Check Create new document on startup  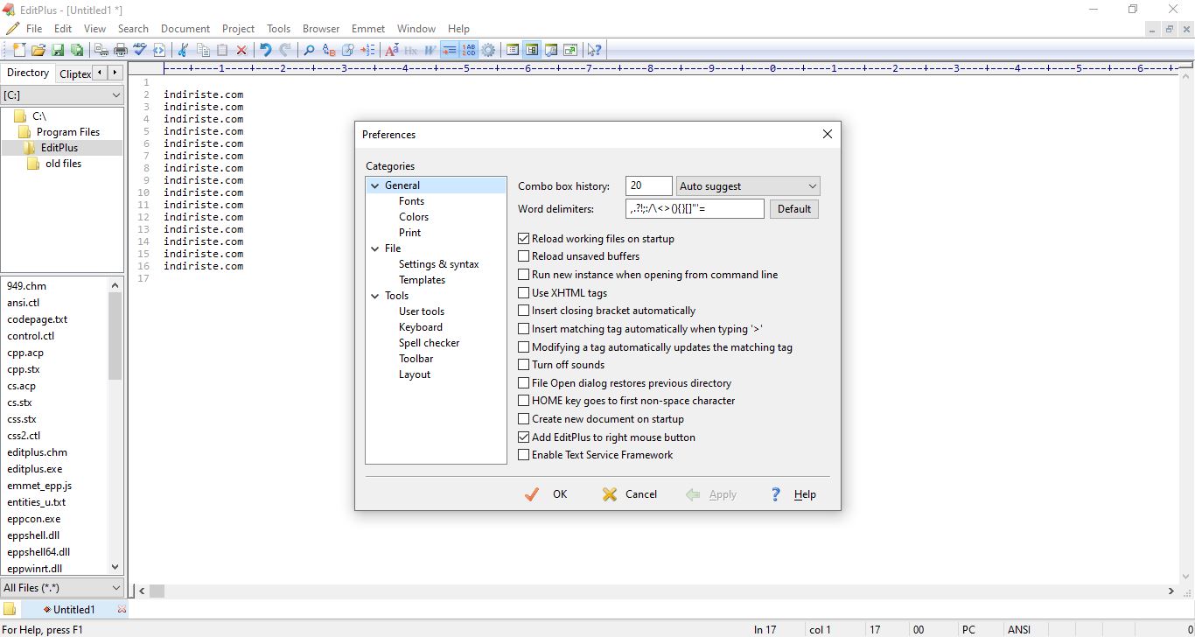[x=524, y=419]
